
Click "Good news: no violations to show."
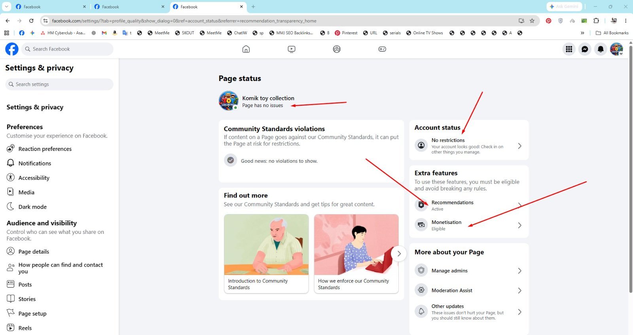279,161
